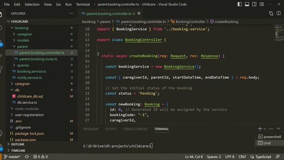Collapse the parent folder

point(42,46)
